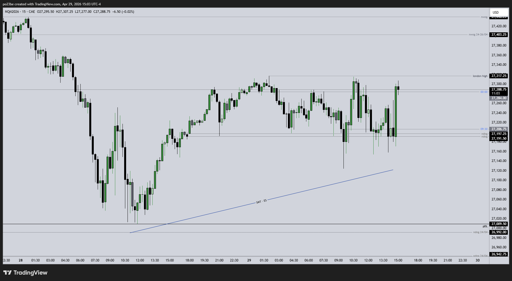Screen dimensions: 512x281
Task: Click the 27,317.25 london high price tag
Action: click(499, 76)
